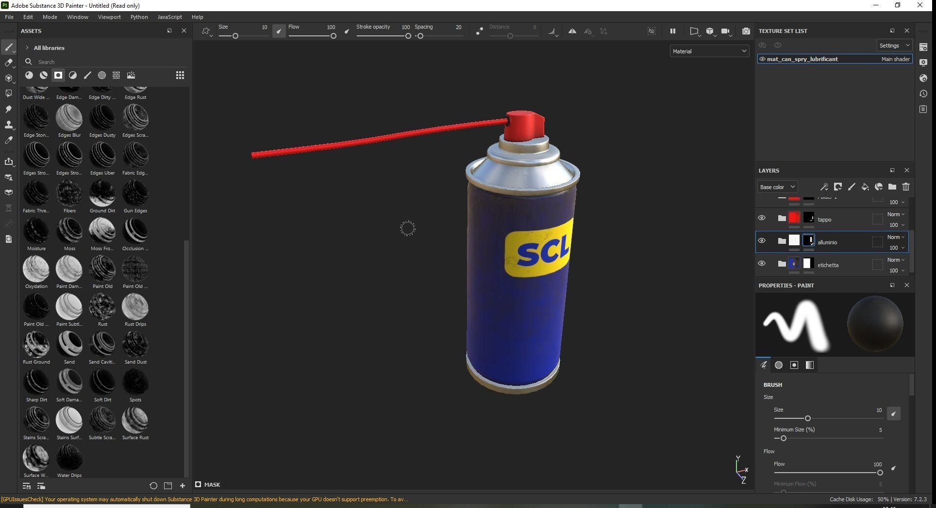Toggle pen pressure for Size
936x508 pixels.
coord(279,32)
